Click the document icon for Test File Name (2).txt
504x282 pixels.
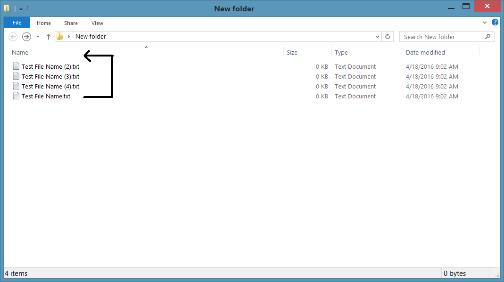[x=16, y=66]
